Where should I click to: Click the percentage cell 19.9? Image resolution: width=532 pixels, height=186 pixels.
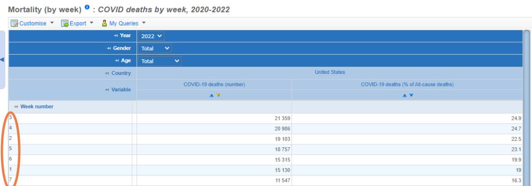pyautogui.click(x=407, y=160)
